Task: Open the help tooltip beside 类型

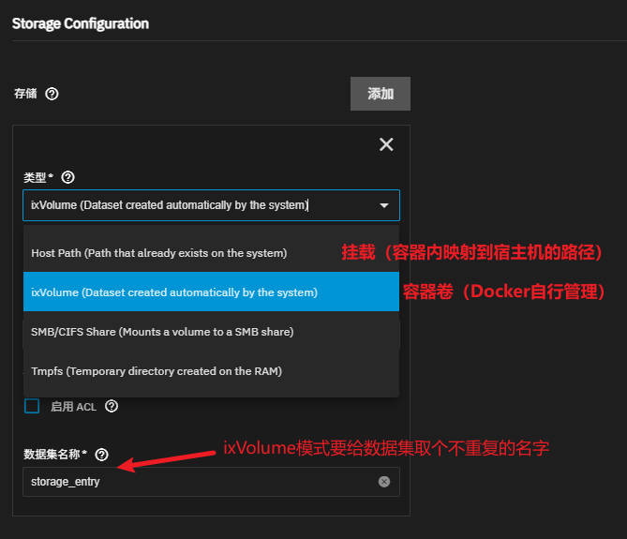Action: [67, 177]
